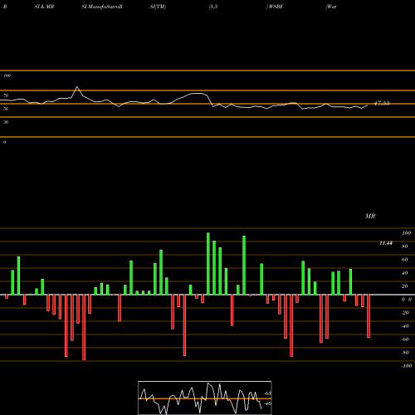Click the MR panel title label

[x=370, y=216]
